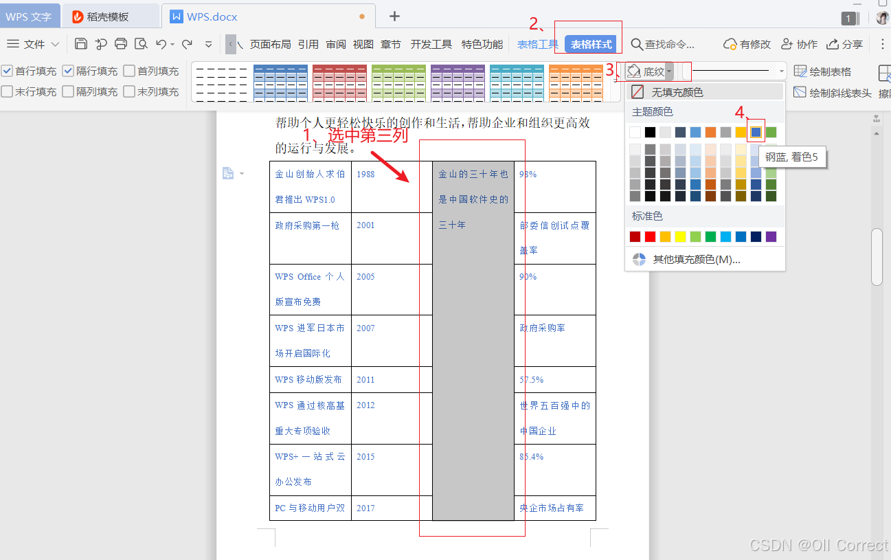Click the 绘制表格 draw table icon
This screenshot has width=891, height=560.
[x=800, y=71]
